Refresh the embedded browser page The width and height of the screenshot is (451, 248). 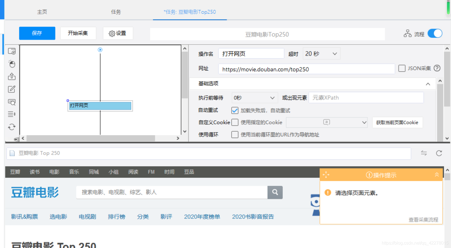point(439,153)
